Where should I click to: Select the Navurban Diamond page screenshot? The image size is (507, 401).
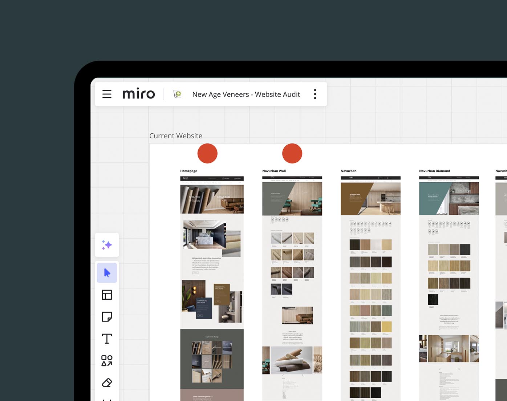449,288
